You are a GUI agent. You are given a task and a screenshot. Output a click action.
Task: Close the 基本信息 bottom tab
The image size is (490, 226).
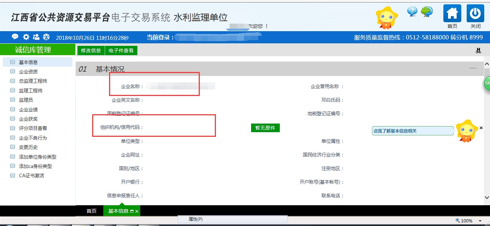[137, 211]
